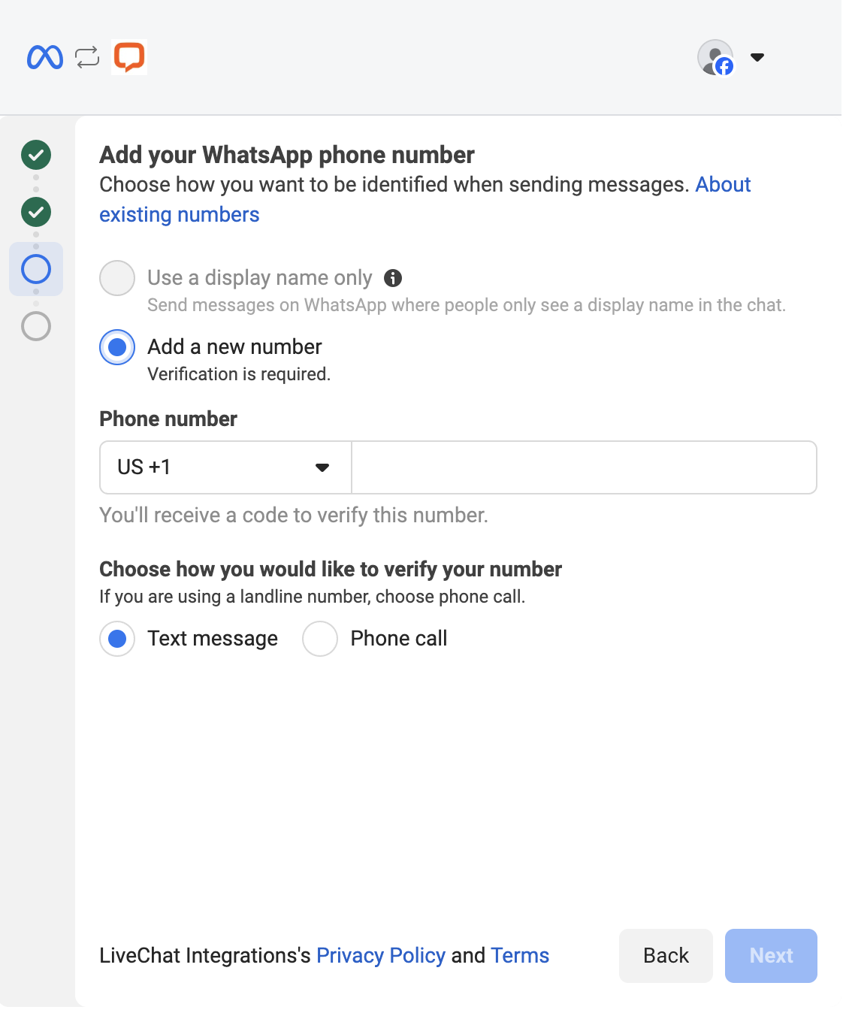Click the dropdown arrow inside the country selector
The image size is (843, 1013).
[x=322, y=467]
